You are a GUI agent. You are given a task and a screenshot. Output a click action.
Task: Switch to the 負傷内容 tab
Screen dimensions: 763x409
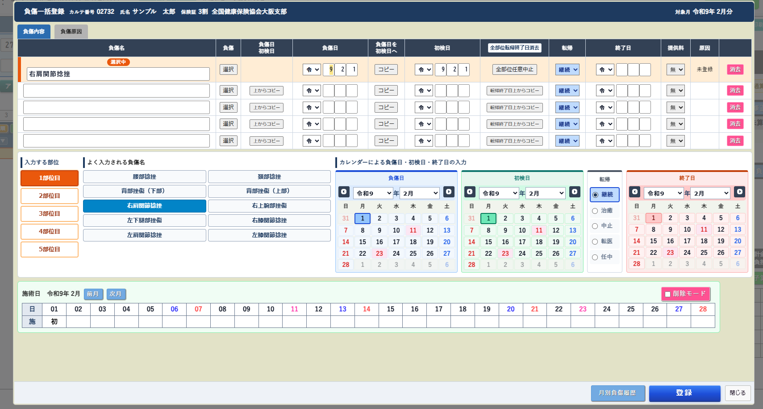[34, 32]
